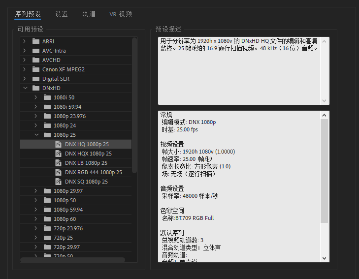Expand the 1080p 29.97 subfolder

(35, 191)
